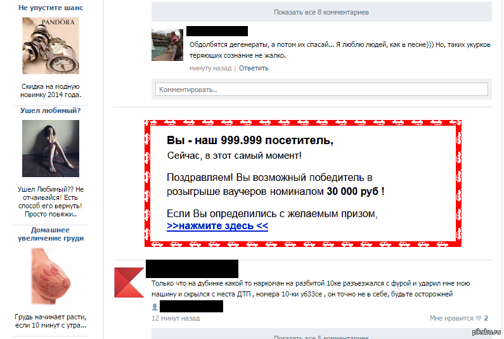
Task: Open the Домашнее увеличение груди ad title
Action: pos(51,234)
